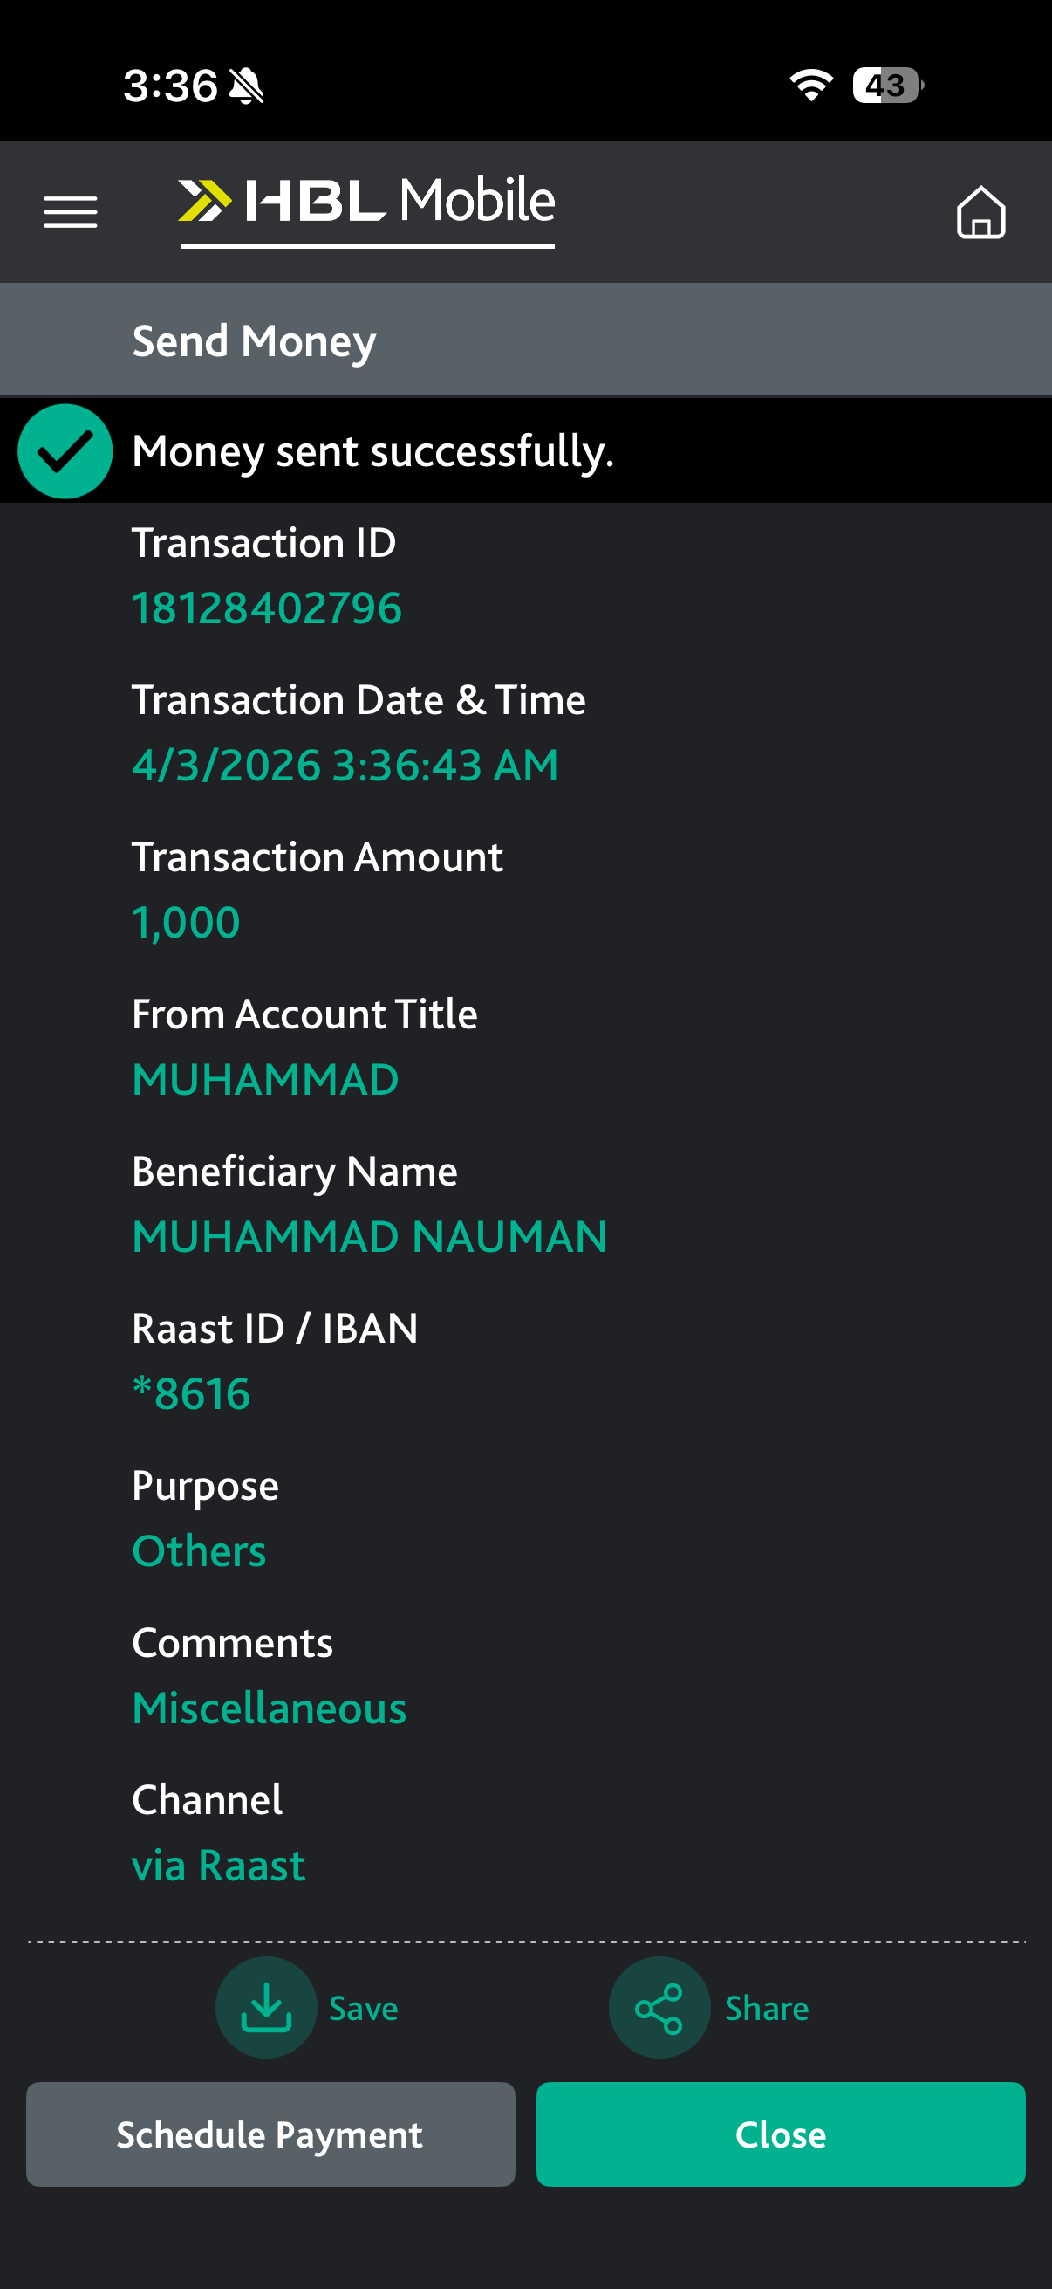The width and height of the screenshot is (1052, 2289).
Task: Tap the Wi-Fi status icon
Action: point(810,86)
